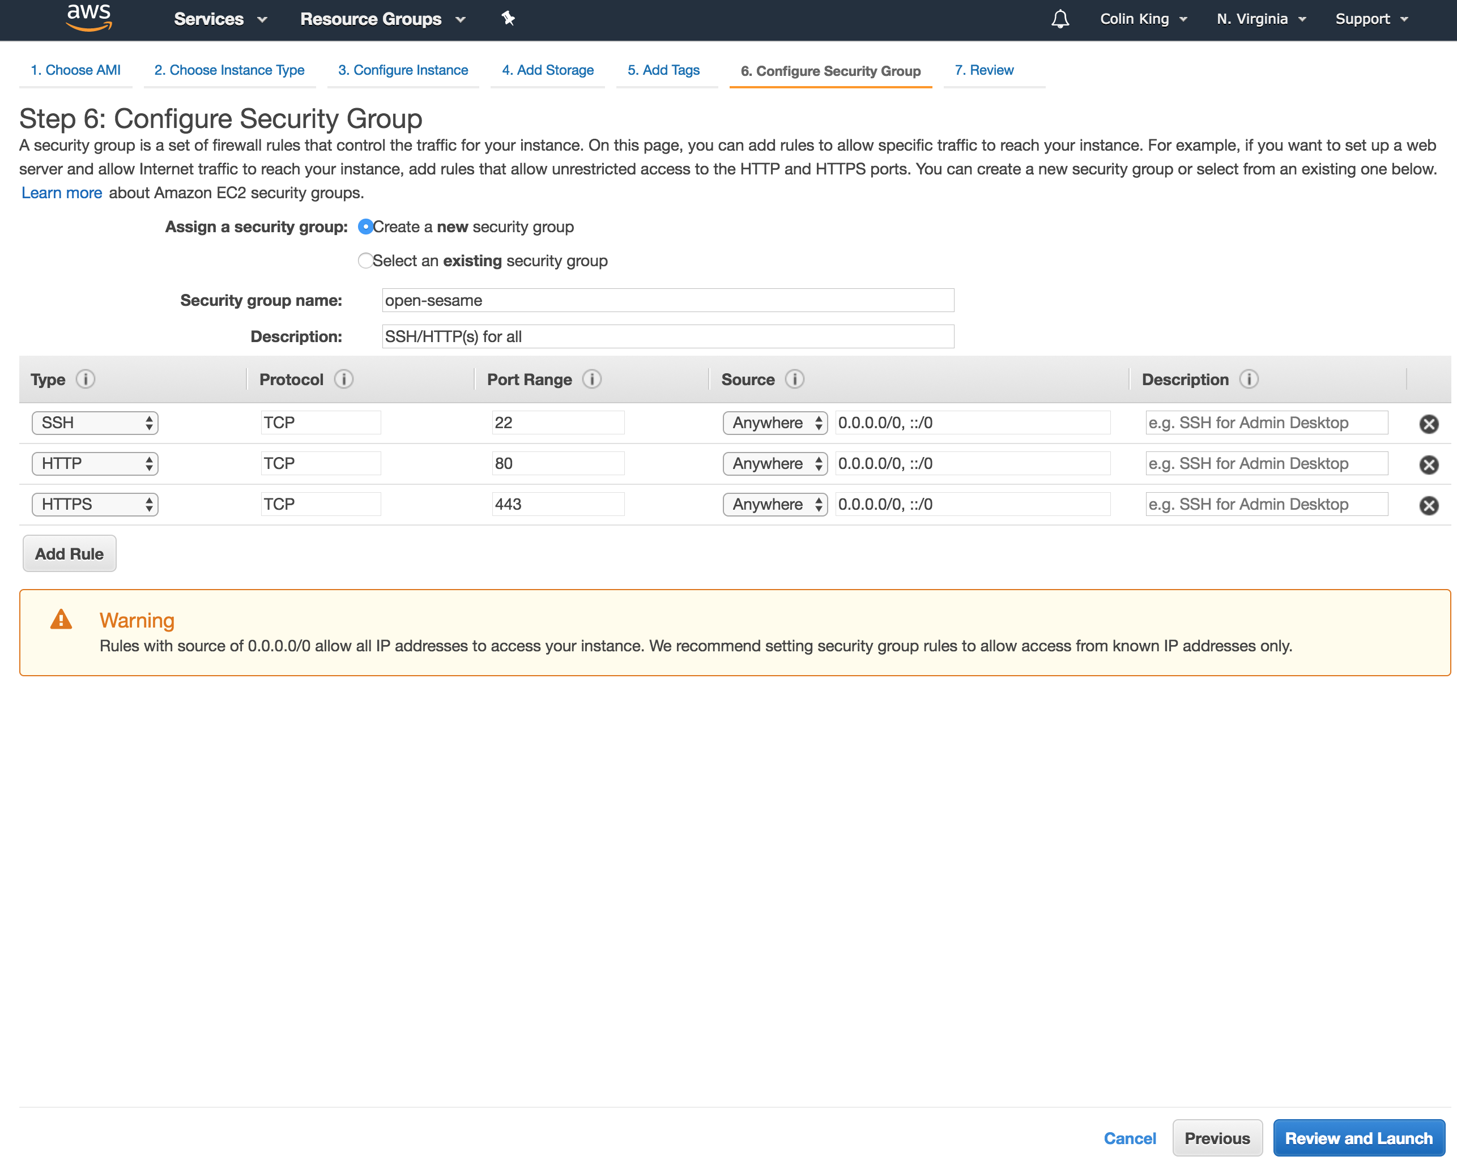Delete the HTTPS rule using X icon
Image resolution: width=1457 pixels, height=1169 pixels.
point(1429,505)
